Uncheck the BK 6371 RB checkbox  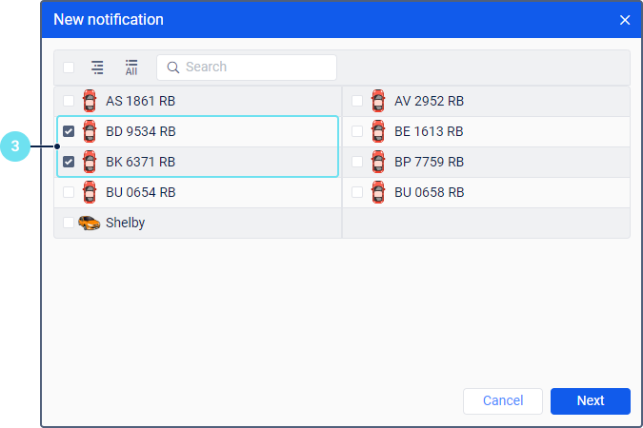[69, 162]
